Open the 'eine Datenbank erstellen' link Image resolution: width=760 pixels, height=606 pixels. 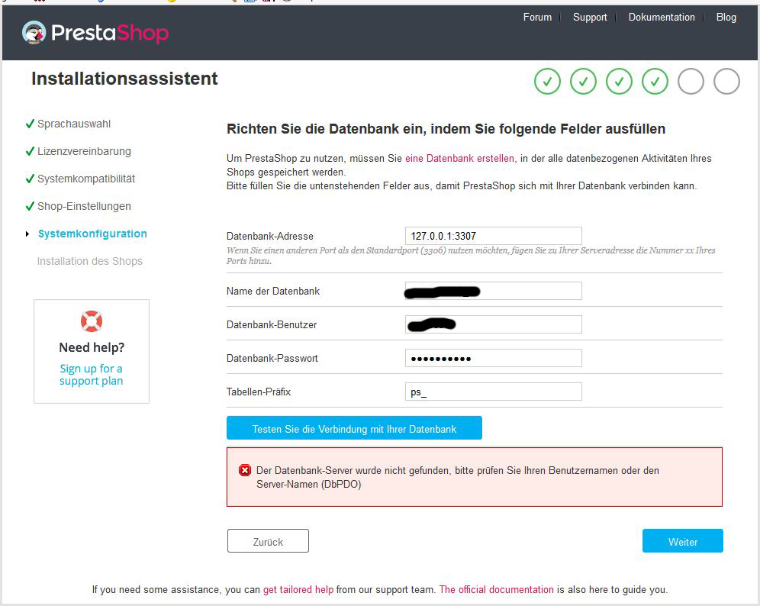[459, 158]
